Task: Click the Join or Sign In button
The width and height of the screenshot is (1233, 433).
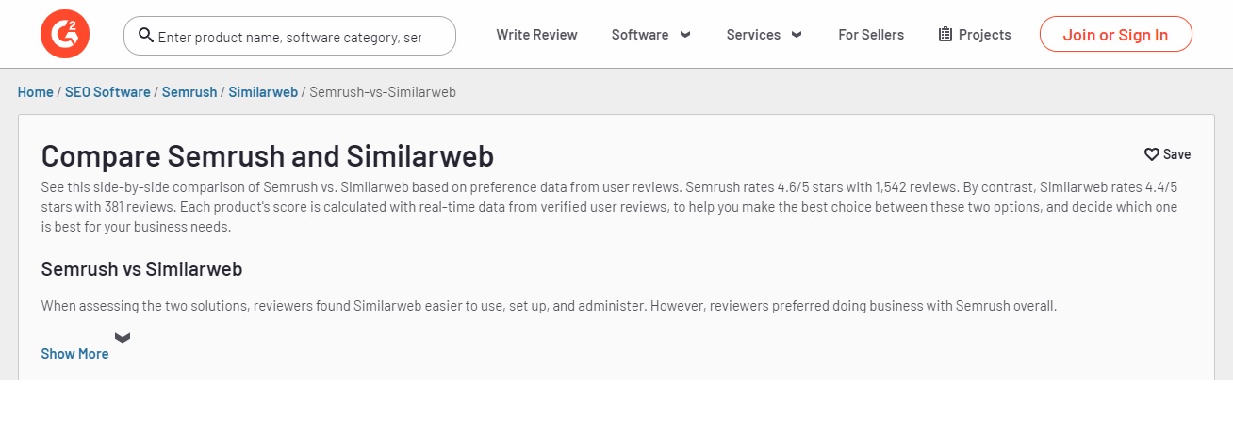Action: coord(1116,35)
